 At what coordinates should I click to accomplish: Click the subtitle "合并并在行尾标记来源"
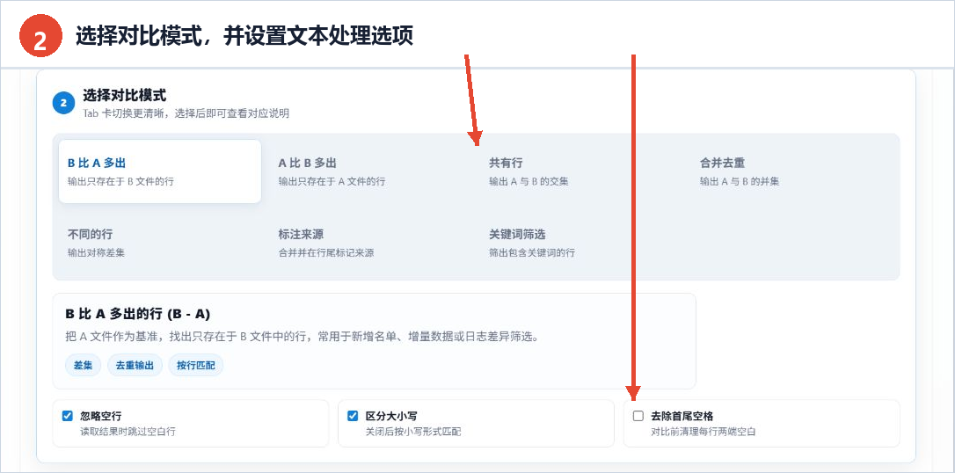pos(326,252)
